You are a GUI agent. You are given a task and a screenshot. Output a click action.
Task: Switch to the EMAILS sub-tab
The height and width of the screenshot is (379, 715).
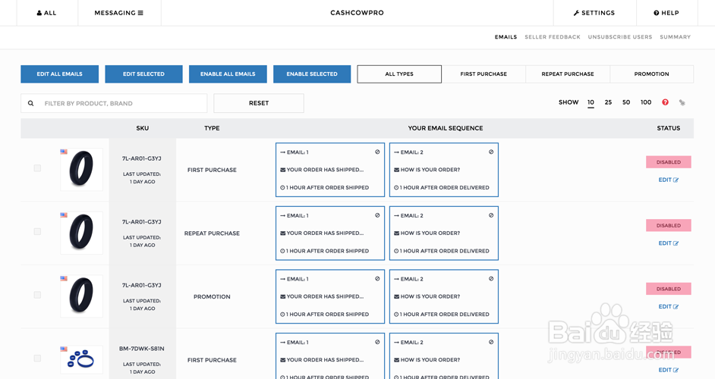point(506,37)
